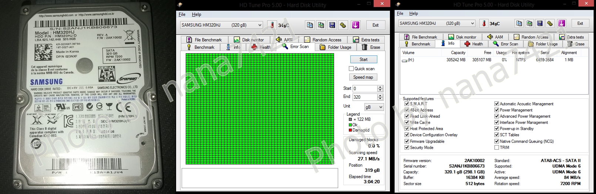The width and height of the screenshot is (596, 194).
Task: Toggle the Host Protected Area checkbox
Action: coord(407,129)
